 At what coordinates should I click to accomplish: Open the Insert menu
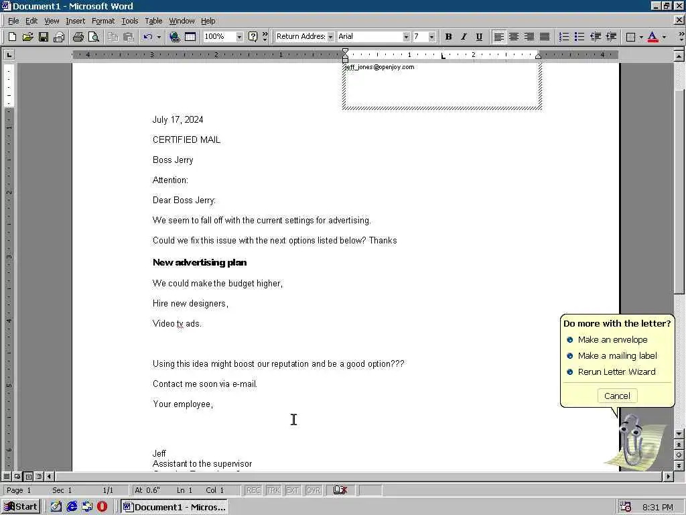75,21
